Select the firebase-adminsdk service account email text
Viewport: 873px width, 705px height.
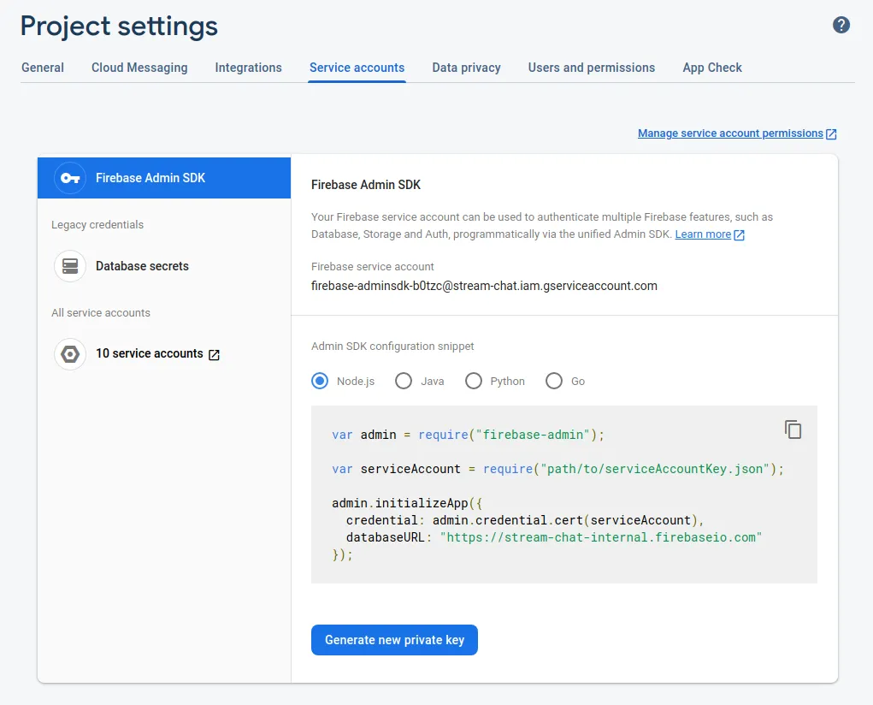click(483, 286)
